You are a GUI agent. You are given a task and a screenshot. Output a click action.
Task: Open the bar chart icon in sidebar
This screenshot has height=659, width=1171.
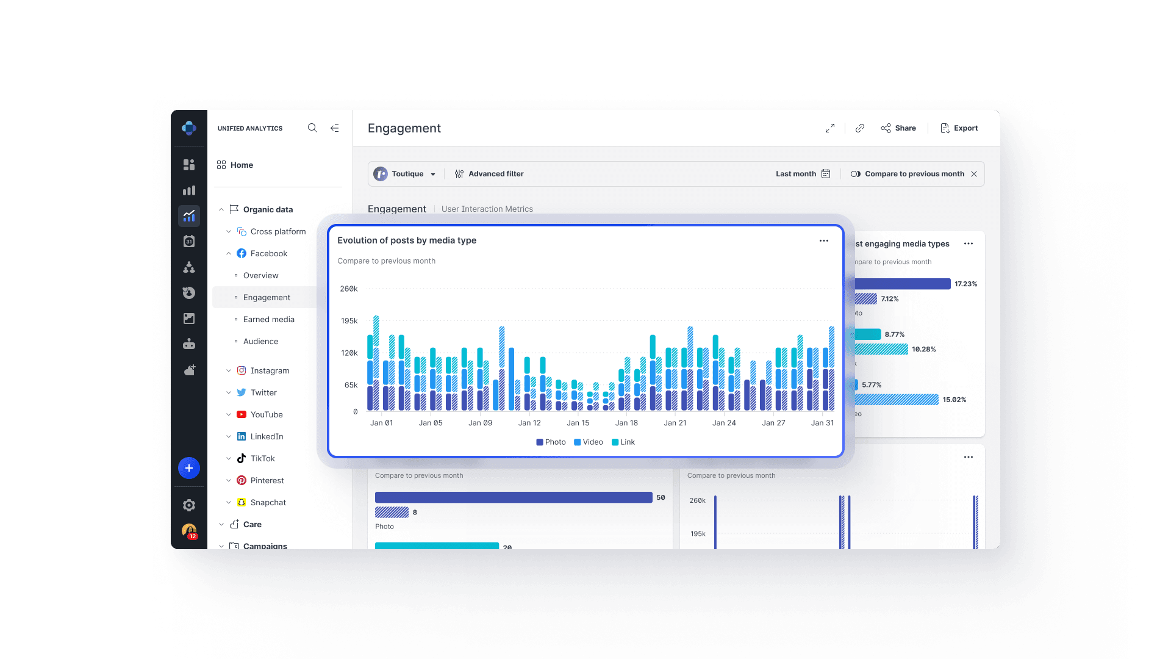pos(189,190)
